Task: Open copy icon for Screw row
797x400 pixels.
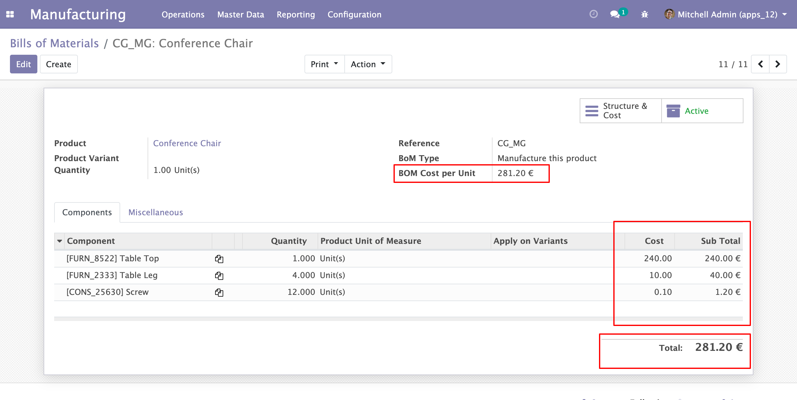Action: point(219,292)
